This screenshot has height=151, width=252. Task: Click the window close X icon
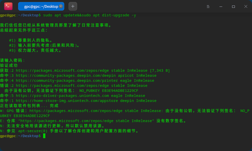click(x=246, y=6)
